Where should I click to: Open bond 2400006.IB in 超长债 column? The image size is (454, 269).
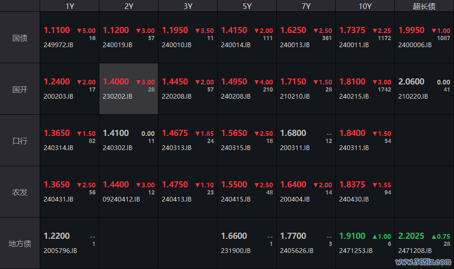pyautogui.click(x=415, y=45)
